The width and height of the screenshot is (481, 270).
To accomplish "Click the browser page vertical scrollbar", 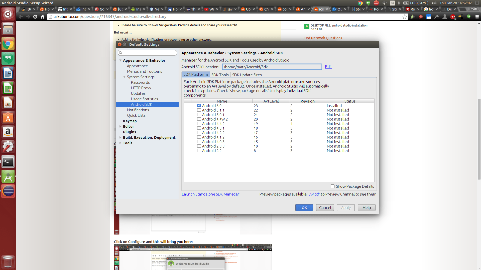I will tap(479, 139).
